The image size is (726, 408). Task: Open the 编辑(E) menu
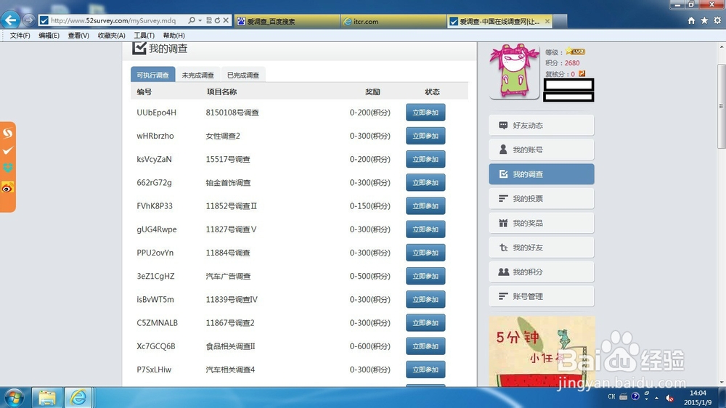[x=49, y=36]
